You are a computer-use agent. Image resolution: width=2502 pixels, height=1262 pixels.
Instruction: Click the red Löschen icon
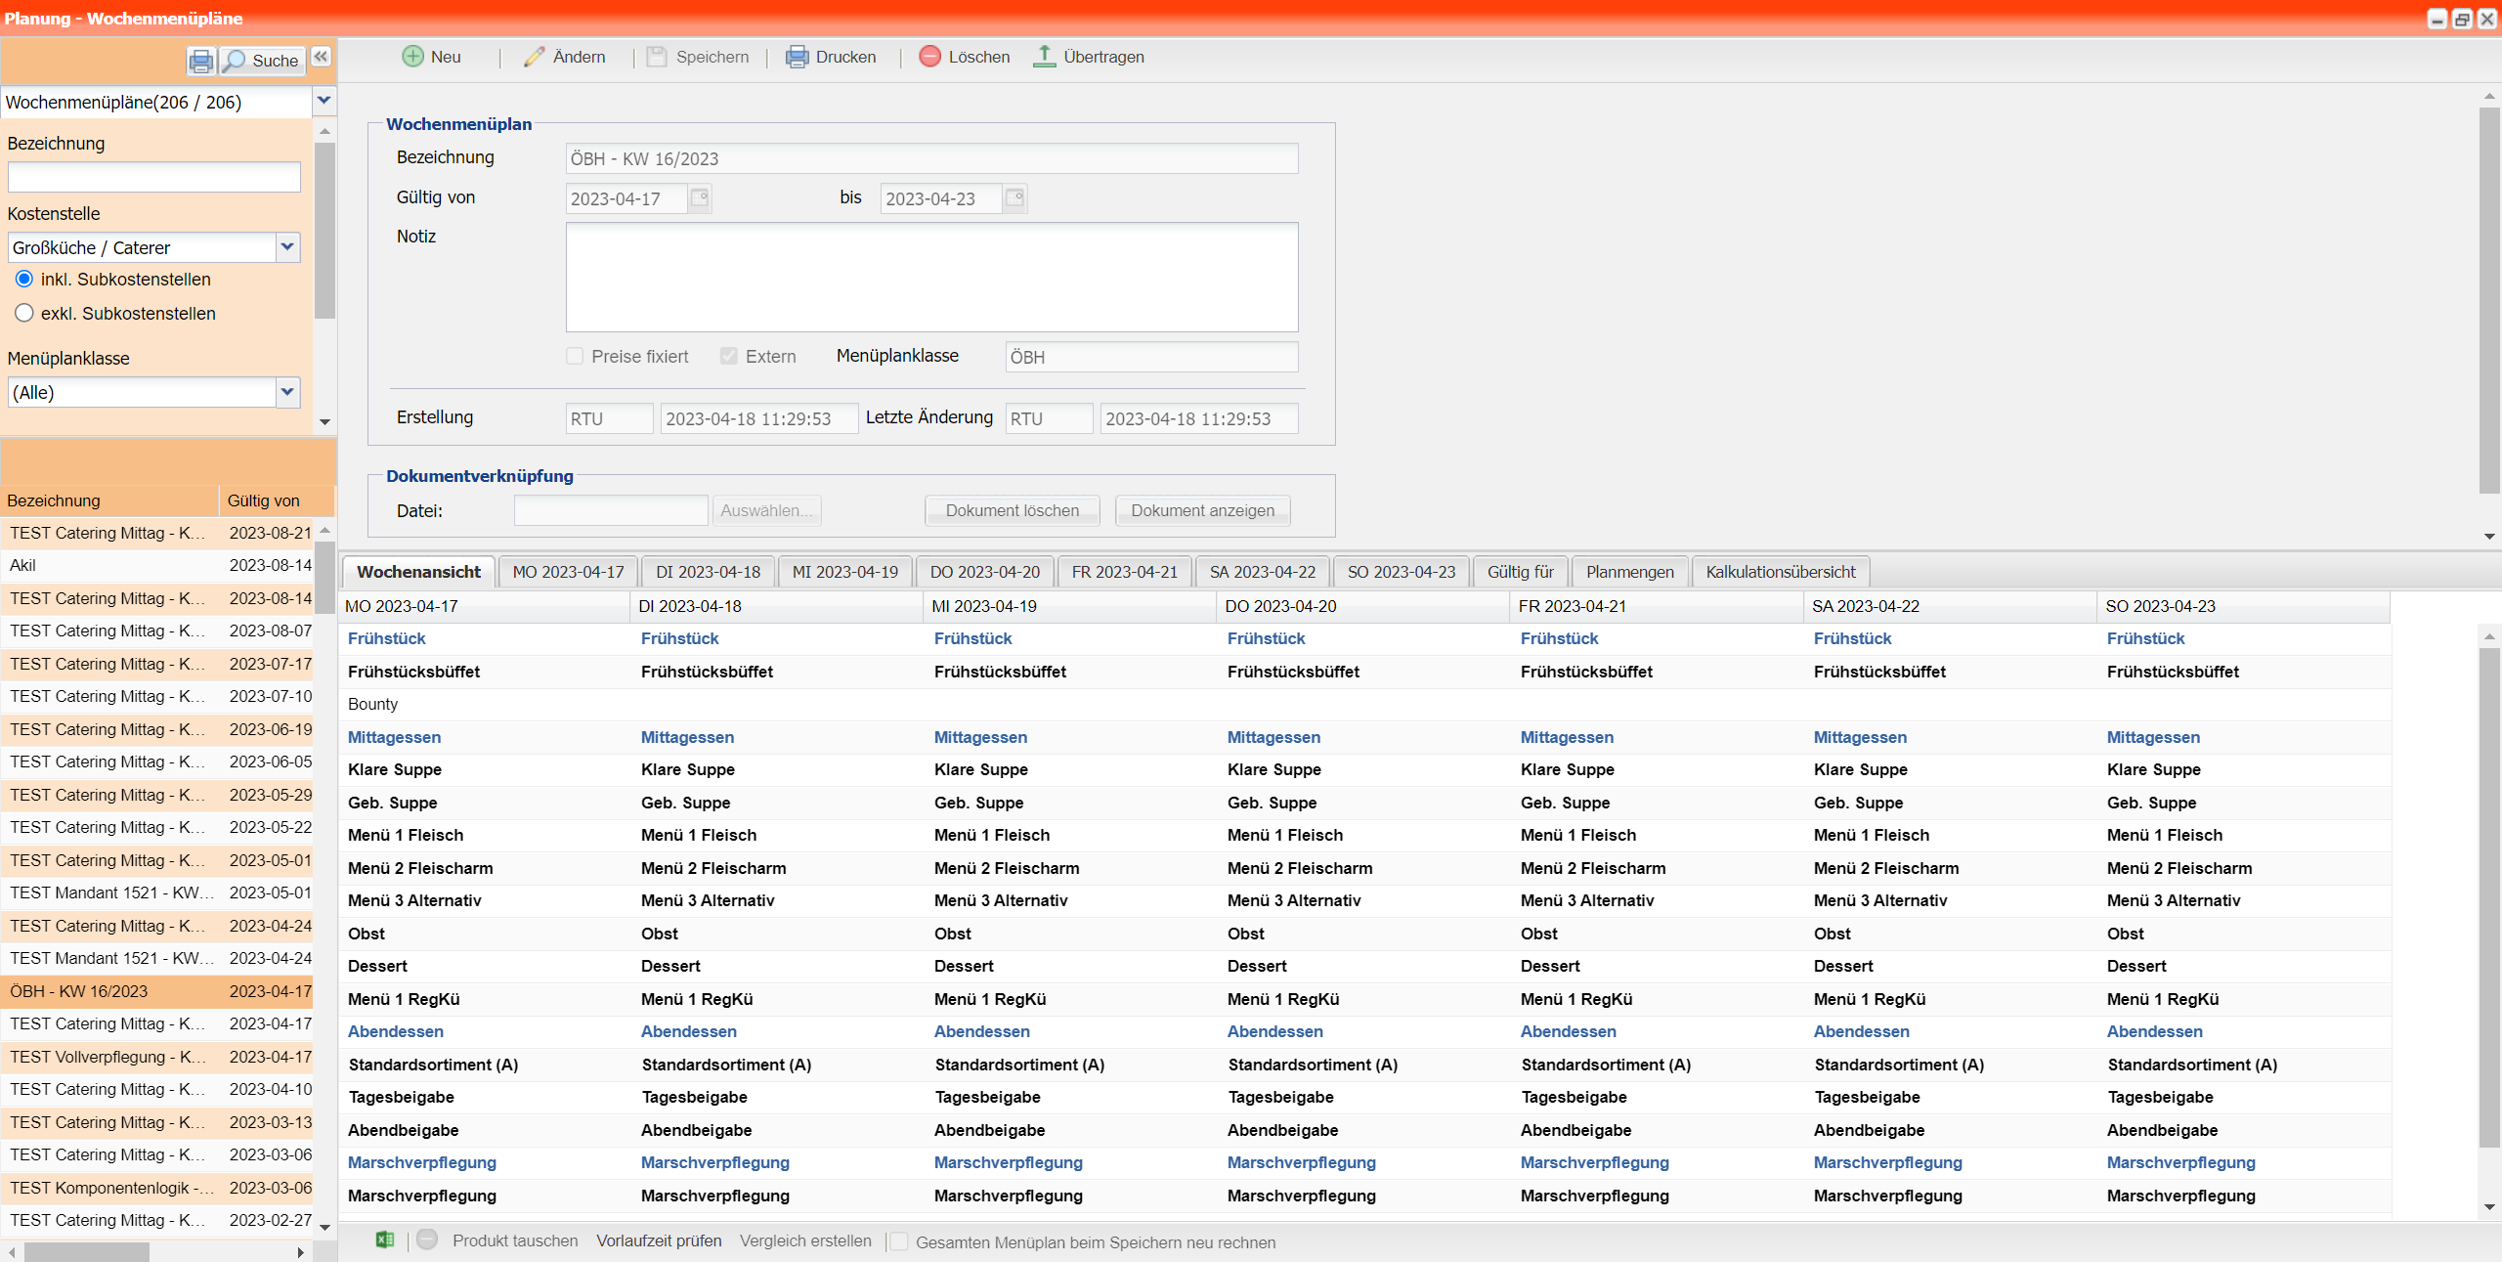coord(929,57)
